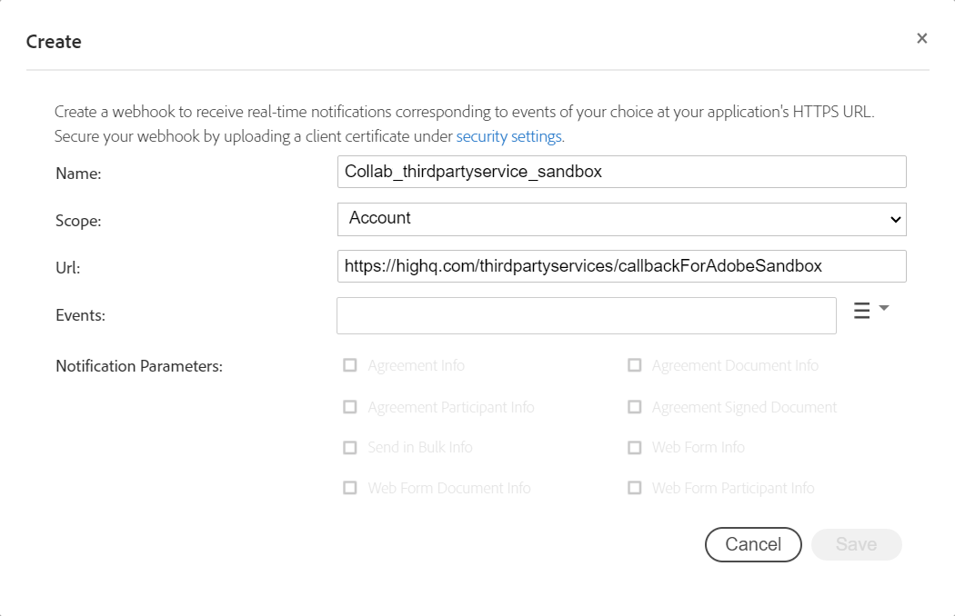The height and width of the screenshot is (616, 955).
Task: Click the Notification Parameters label
Action: pos(139,366)
